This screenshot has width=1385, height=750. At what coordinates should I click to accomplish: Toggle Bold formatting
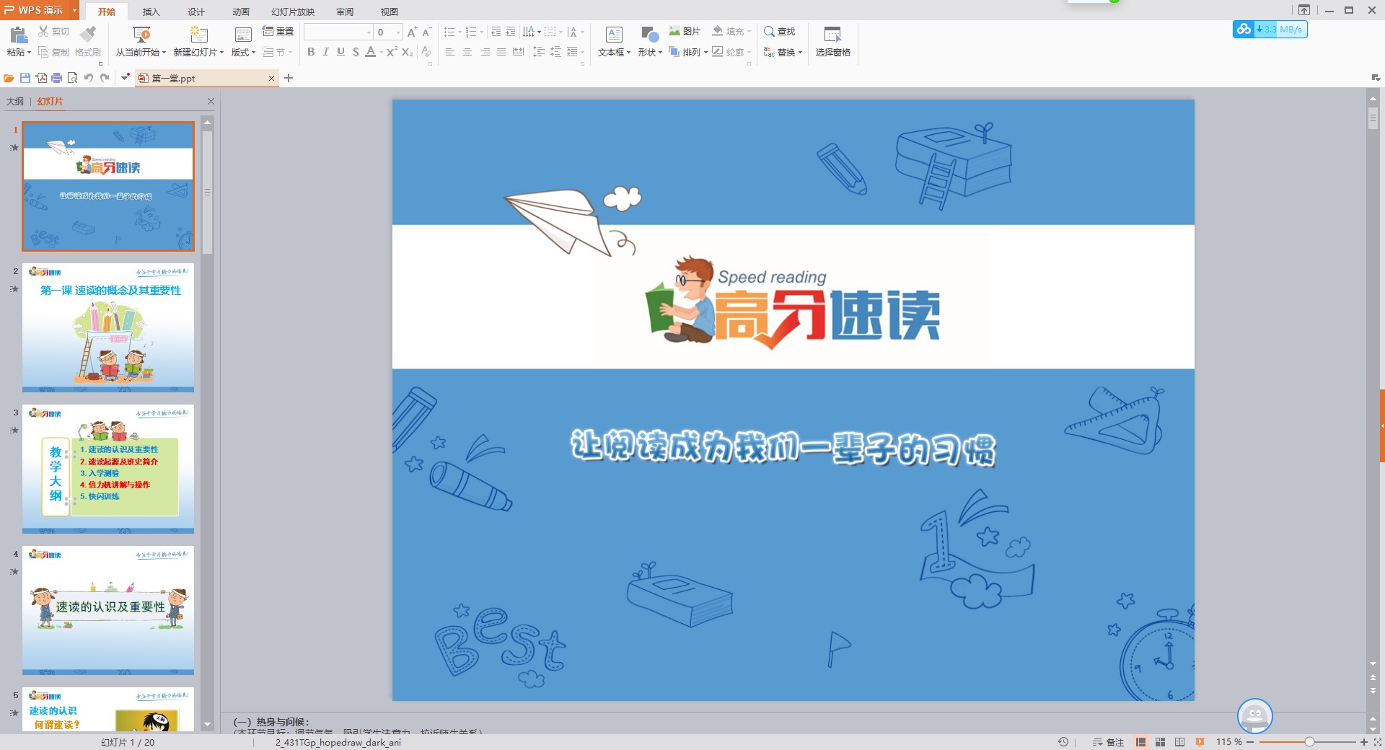[311, 52]
